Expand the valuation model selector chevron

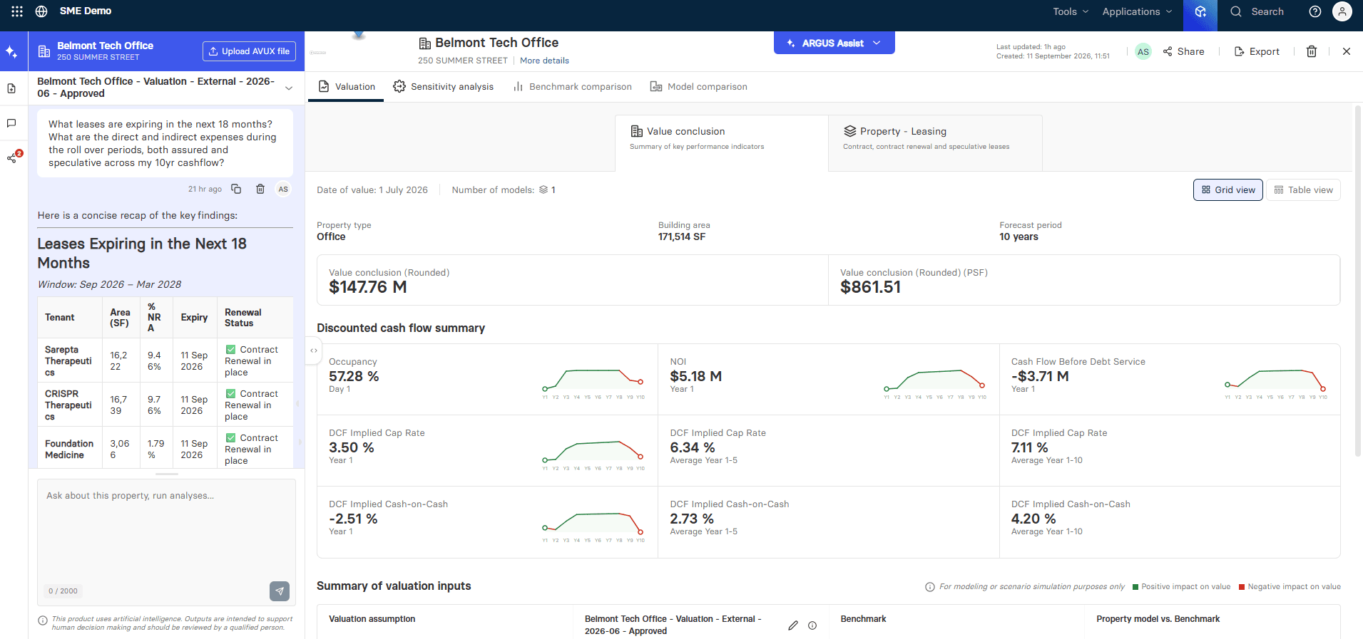289,88
